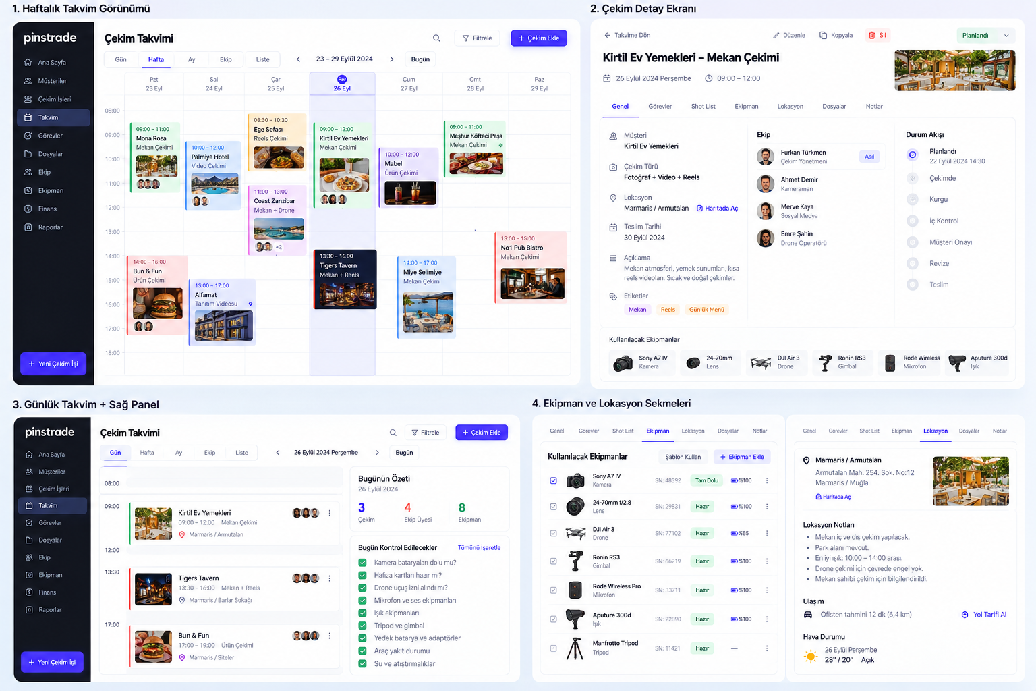Click Çekim Ekle in the weekly calendar view
Screen dimensions: 1036x691
(x=539, y=38)
